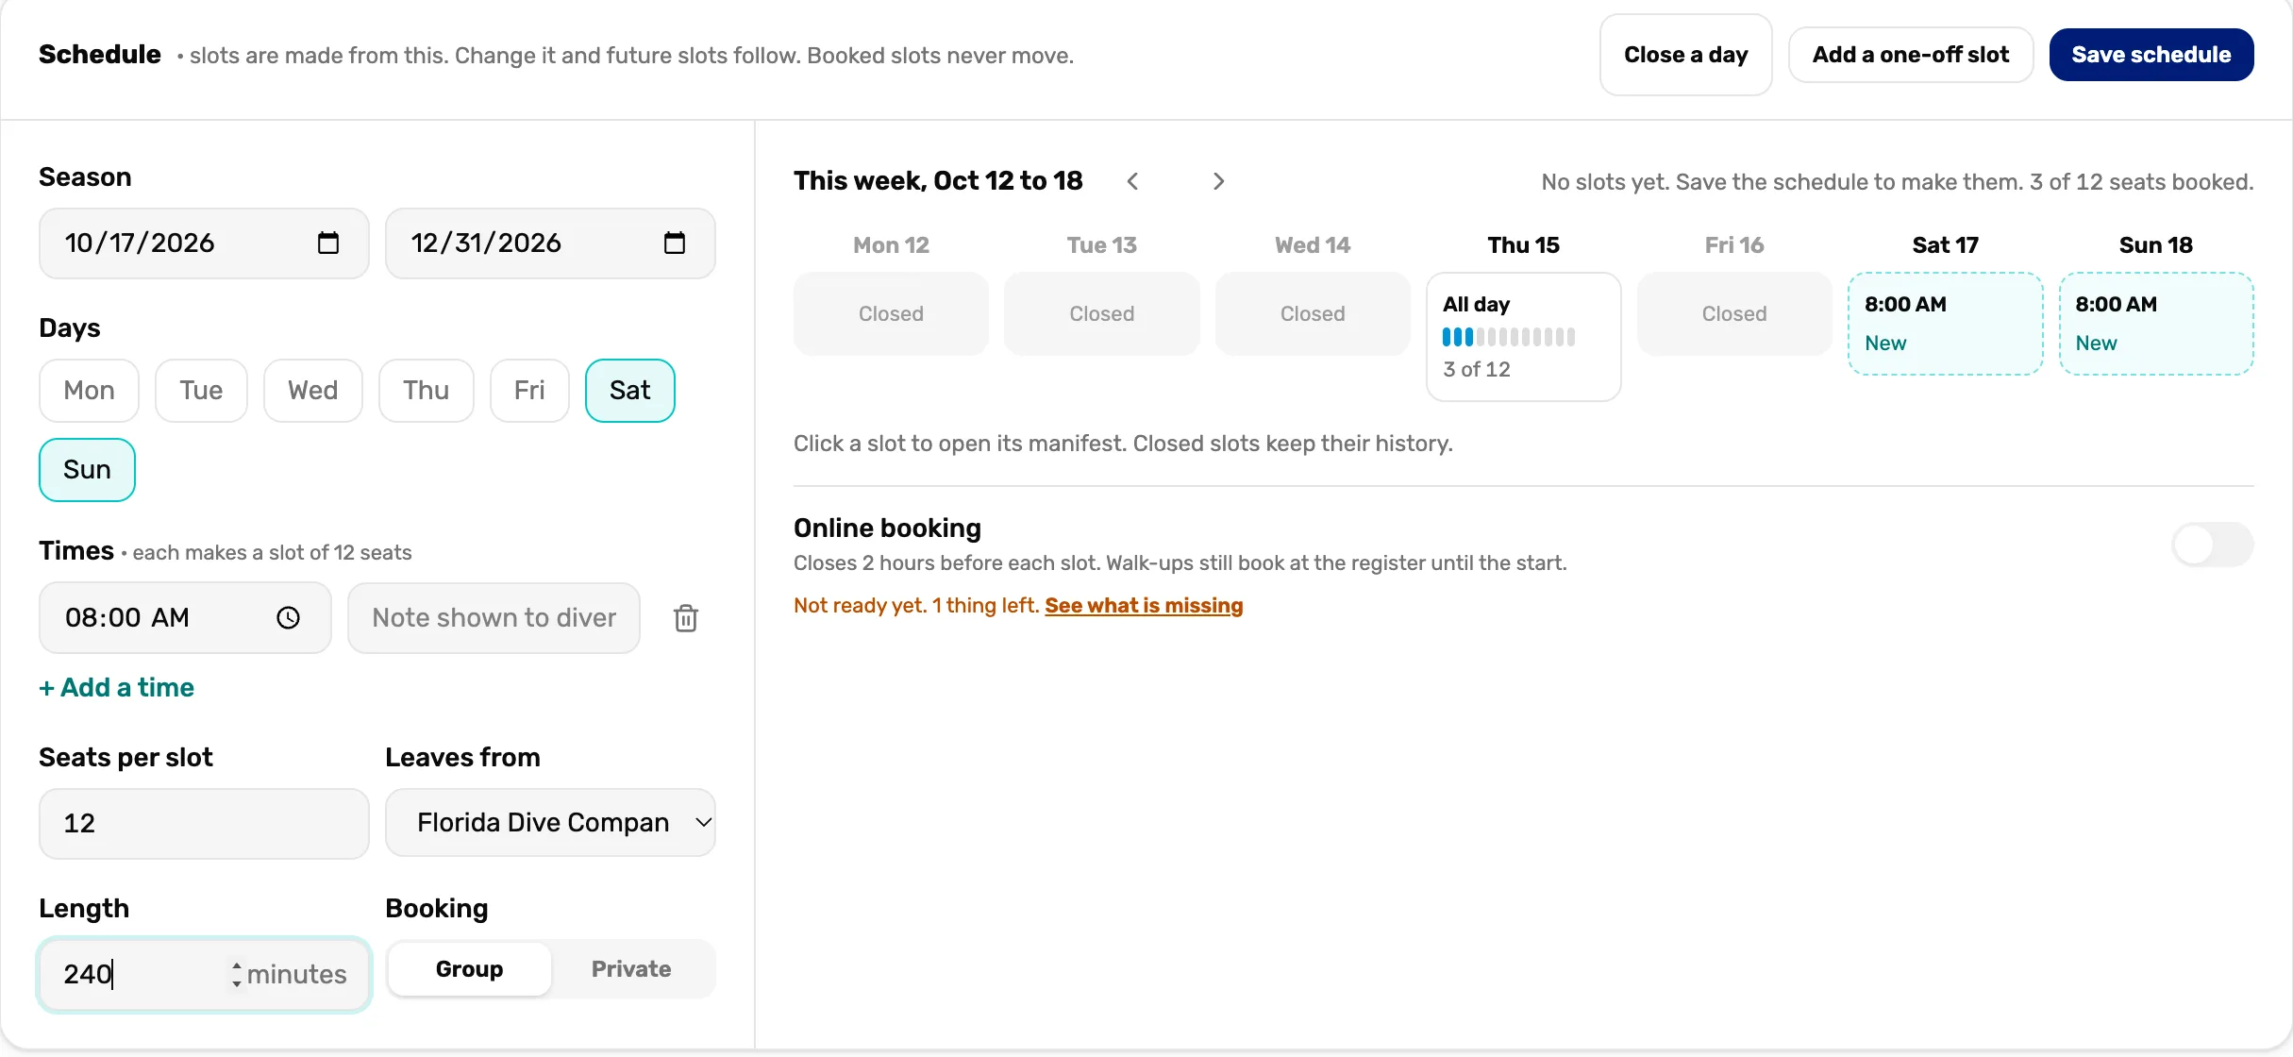The height and width of the screenshot is (1057, 2293).
Task: Enable the Mon day chip
Action: tap(90, 391)
